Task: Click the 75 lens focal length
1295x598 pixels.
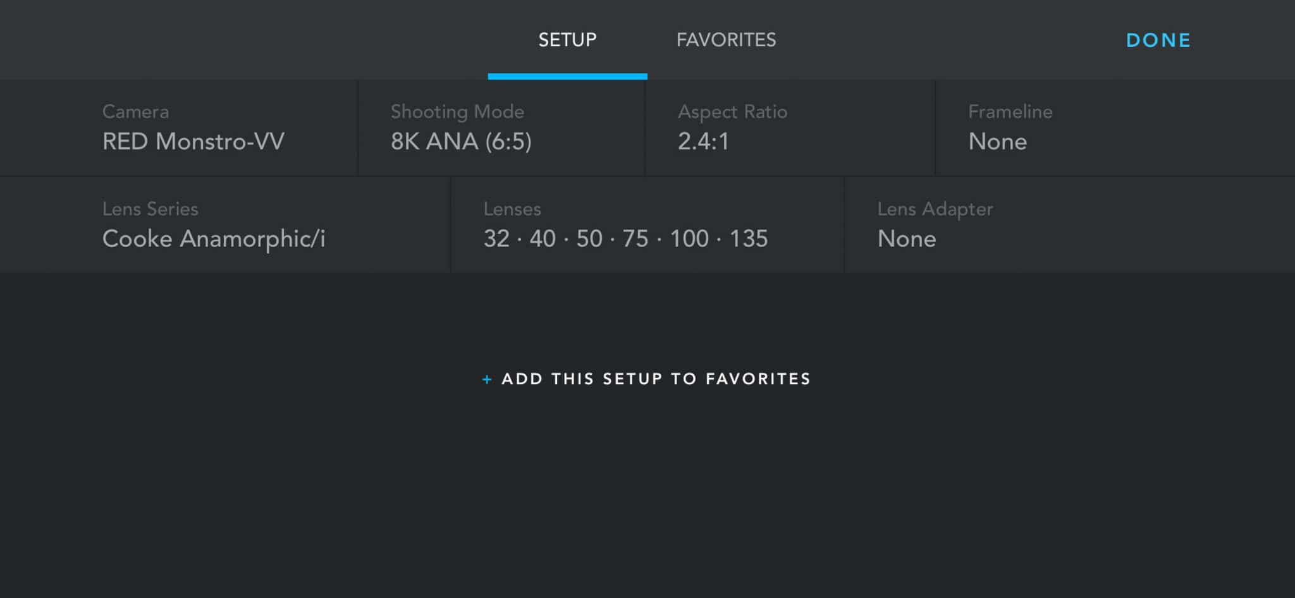Action: pos(635,239)
